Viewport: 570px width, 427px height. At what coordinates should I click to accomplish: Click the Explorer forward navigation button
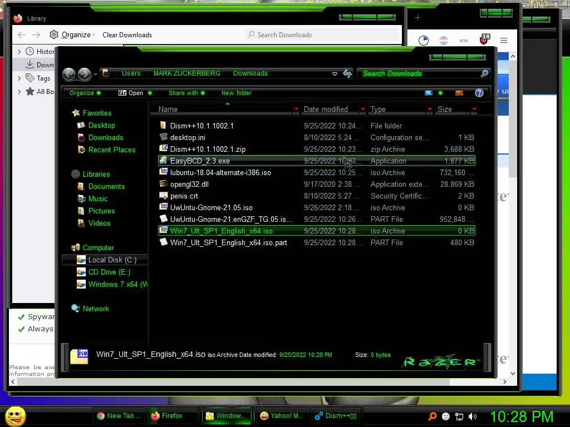[x=85, y=74]
